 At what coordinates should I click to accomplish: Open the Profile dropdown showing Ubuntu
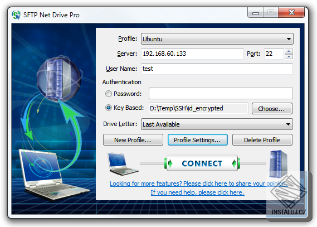pos(217,39)
